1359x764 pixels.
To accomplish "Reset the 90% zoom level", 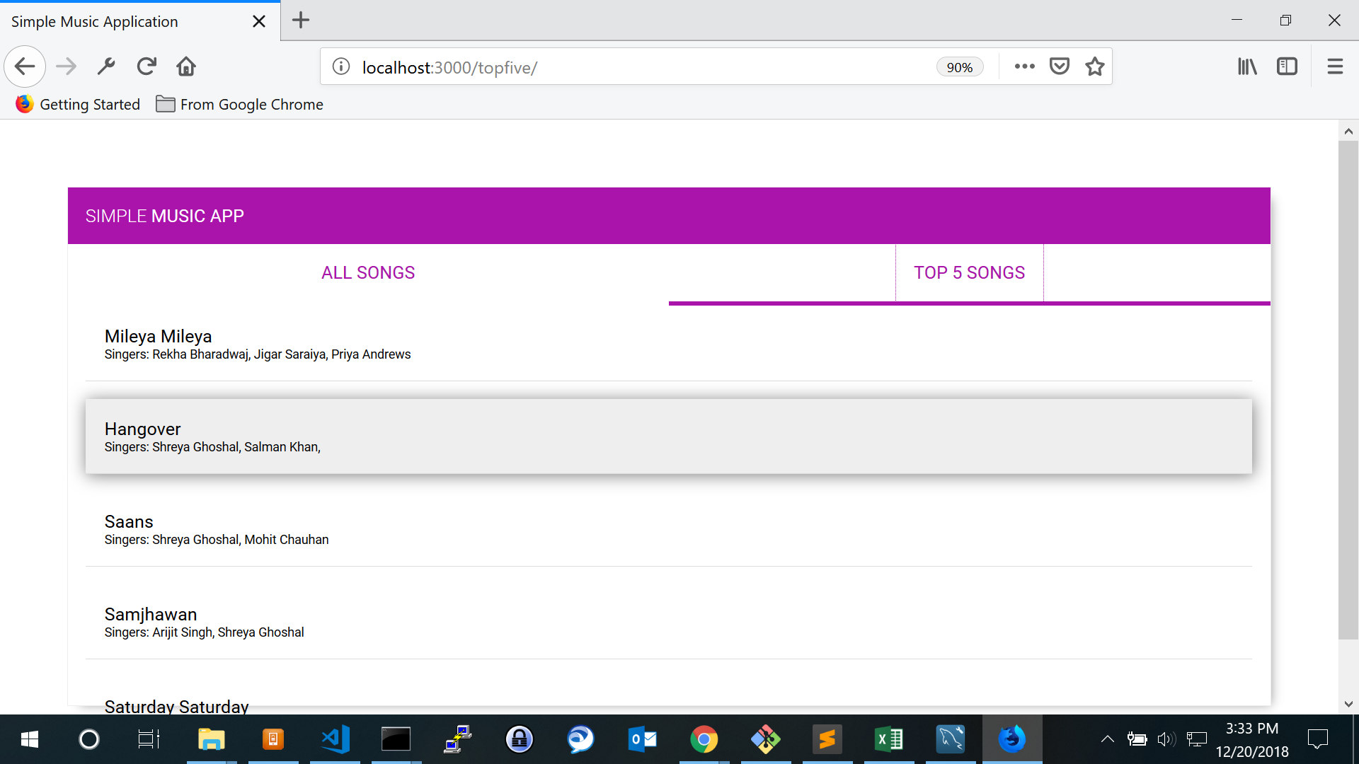I will coord(959,67).
